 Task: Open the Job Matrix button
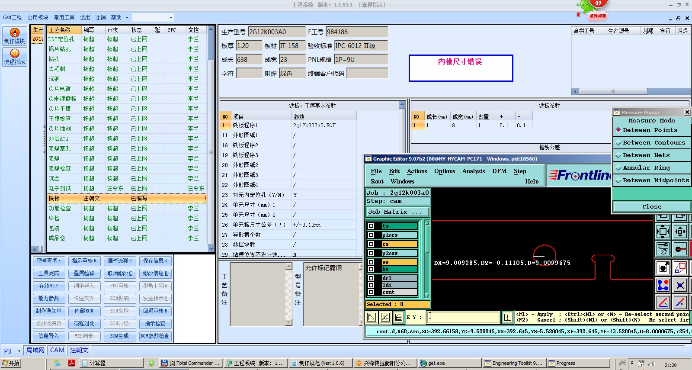tap(397, 212)
